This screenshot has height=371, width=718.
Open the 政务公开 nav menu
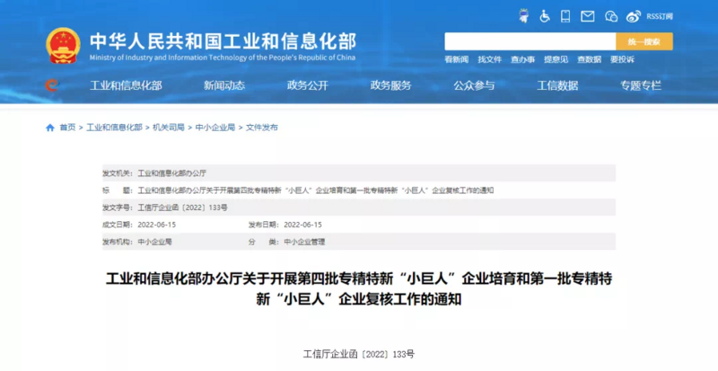click(308, 85)
